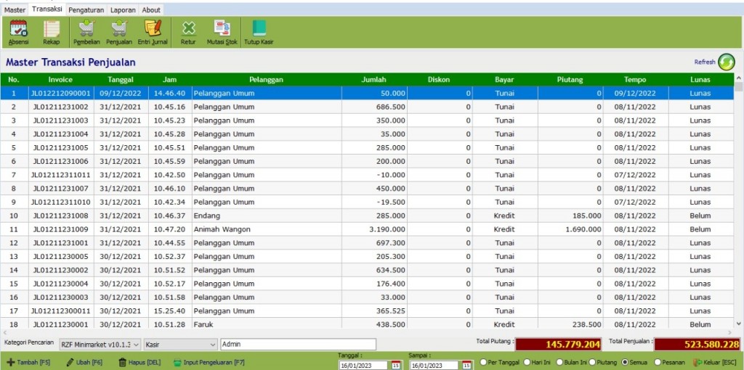Screen dimensions: 744x370
Task: Select invoice JL01211231002 cell
Action: [61, 107]
